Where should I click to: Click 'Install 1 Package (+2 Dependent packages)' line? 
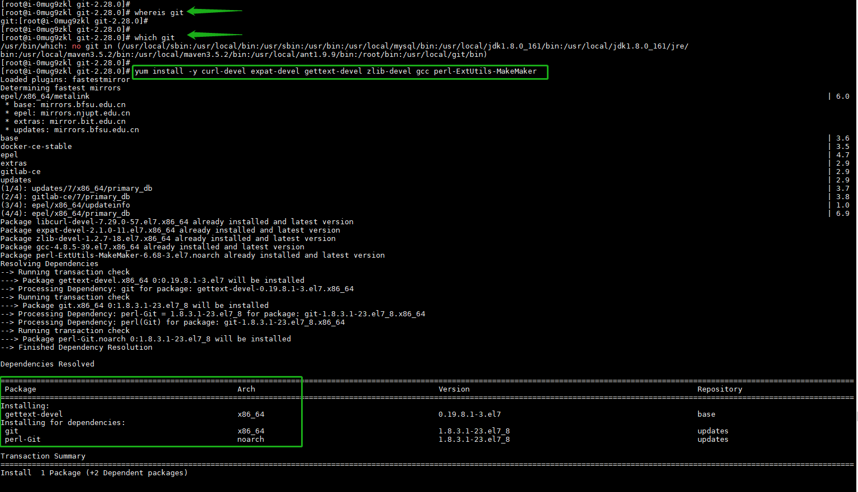point(94,473)
